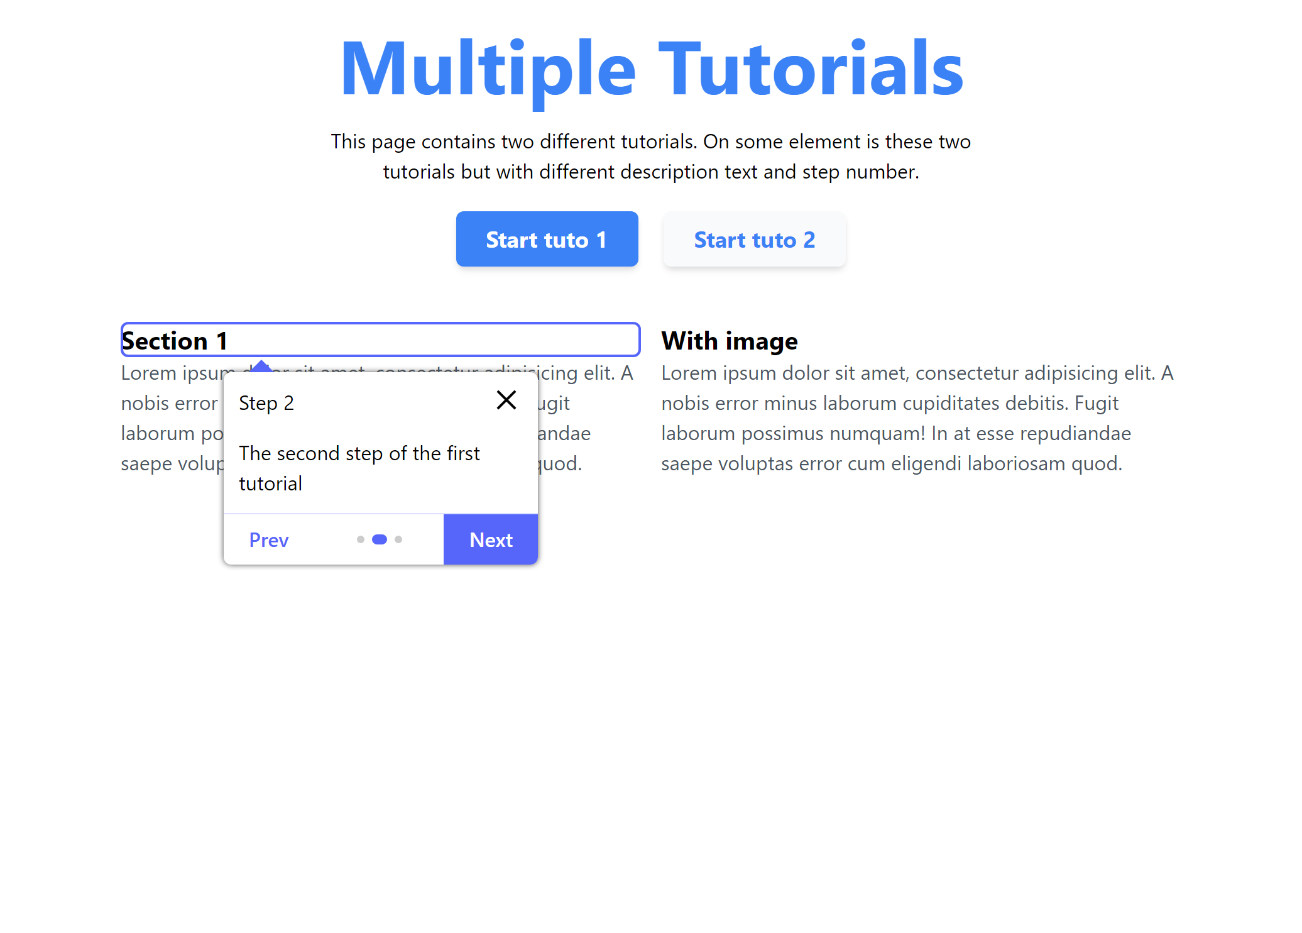Launch the second tutorial with Start tuto 2
1302x933 pixels.
click(753, 239)
